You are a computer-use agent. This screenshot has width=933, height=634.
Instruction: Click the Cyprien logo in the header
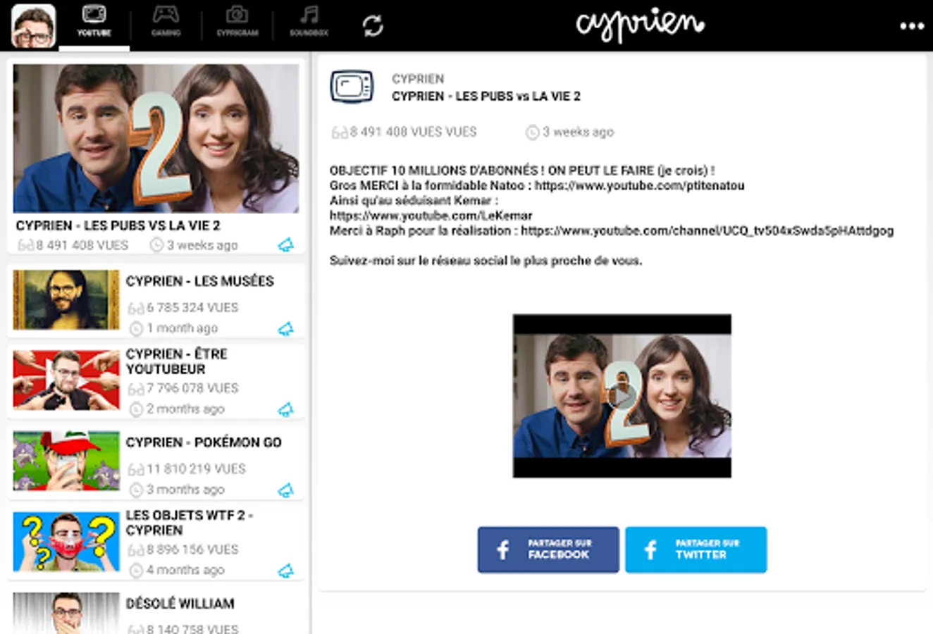[640, 25]
